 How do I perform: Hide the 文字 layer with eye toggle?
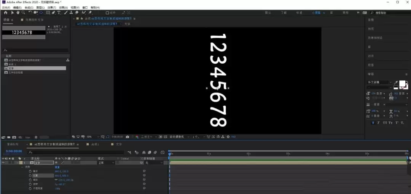pyautogui.click(x=3, y=163)
